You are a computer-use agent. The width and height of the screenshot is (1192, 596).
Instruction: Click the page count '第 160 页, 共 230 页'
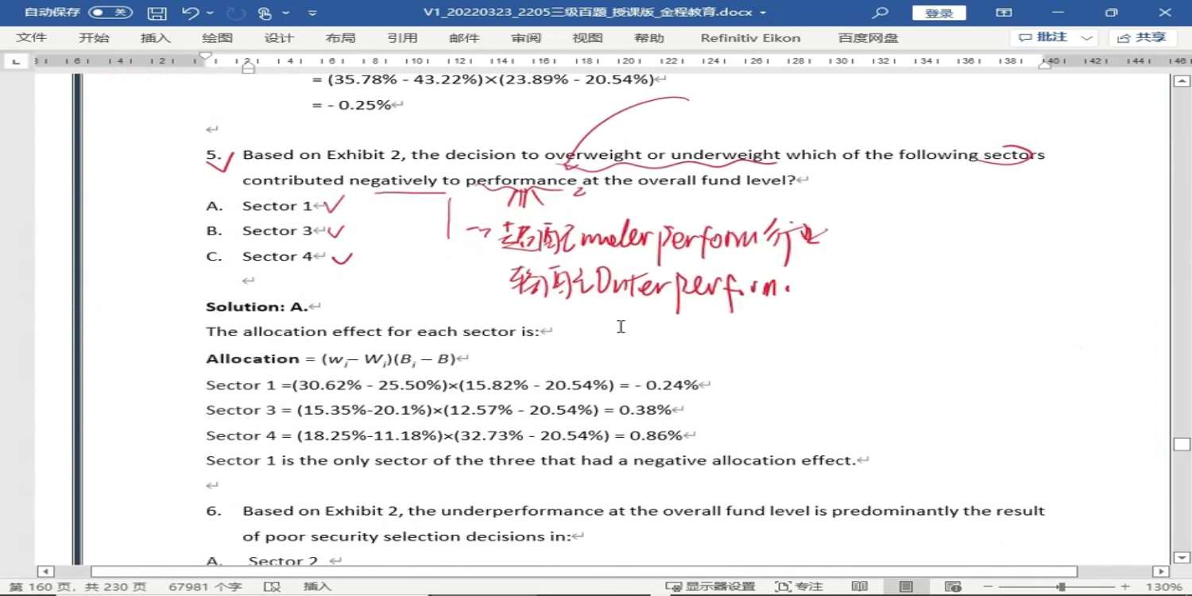point(78,586)
